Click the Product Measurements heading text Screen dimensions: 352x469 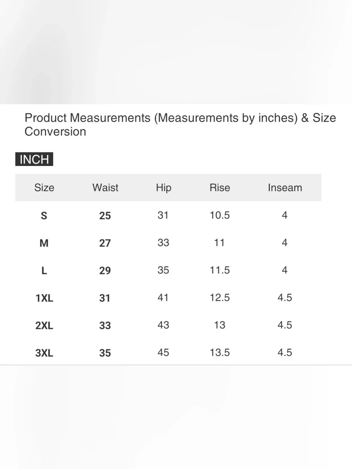coord(180,124)
